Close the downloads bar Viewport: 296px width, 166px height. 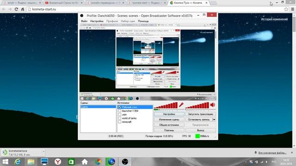click(x=292, y=153)
